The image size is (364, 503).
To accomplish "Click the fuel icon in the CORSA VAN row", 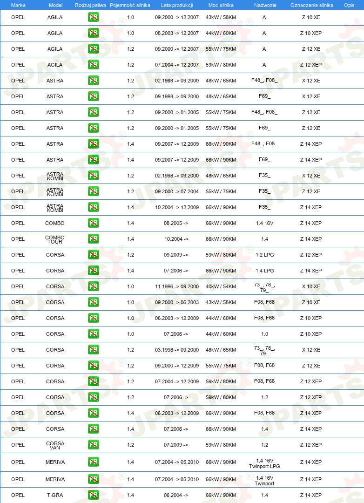I will tap(93, 445).
